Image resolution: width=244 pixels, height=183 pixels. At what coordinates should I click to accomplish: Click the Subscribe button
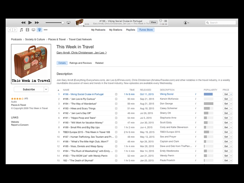coord(29,89)
